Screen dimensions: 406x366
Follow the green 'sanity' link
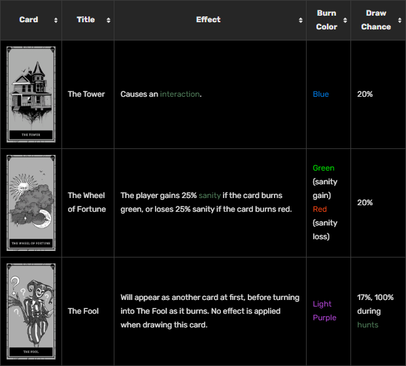pos(210,195)
